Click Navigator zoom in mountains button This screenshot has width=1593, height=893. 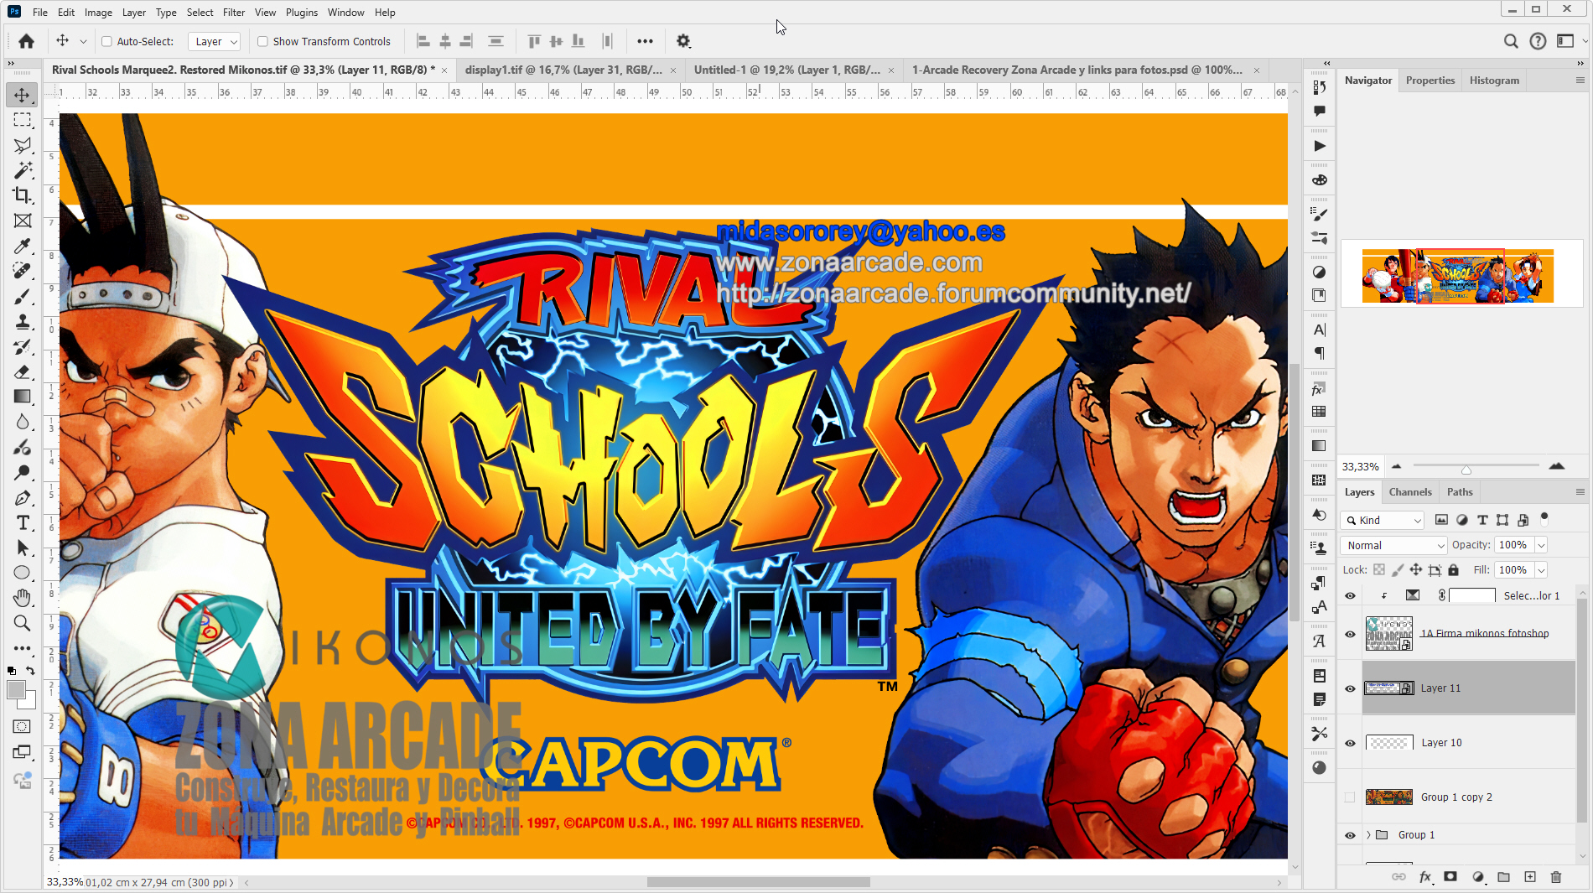tap(1557, 466)
